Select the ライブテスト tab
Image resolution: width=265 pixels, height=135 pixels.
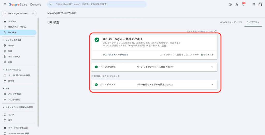tap(253, 22)
